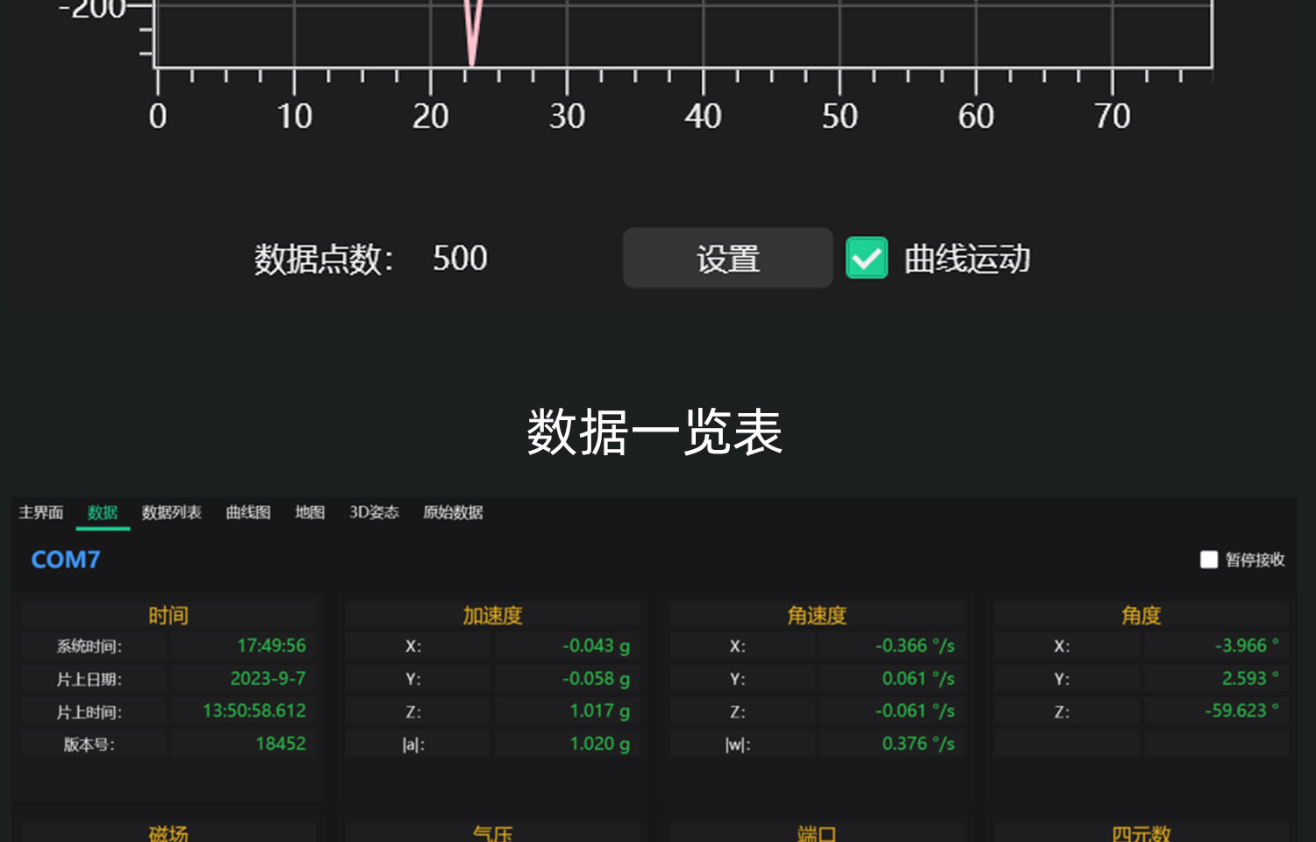Click the 设置 button

(727, 258)
